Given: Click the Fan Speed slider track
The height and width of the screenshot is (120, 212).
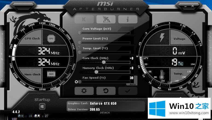Looking at the screenshot, I should tap(105, 82).
